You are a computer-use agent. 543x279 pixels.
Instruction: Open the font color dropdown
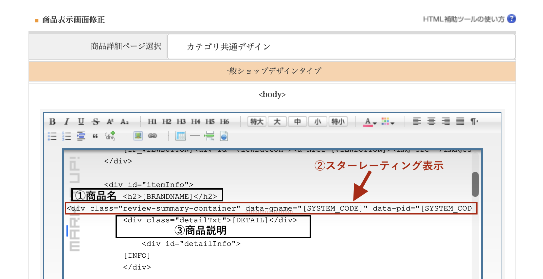tap(370, 122)
